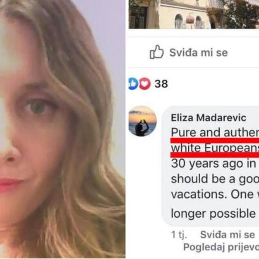Click the 'vacations. One' comment line
The width and height of the screenshot is (259, 259).
pyautogui.click(x=215, y=194)
